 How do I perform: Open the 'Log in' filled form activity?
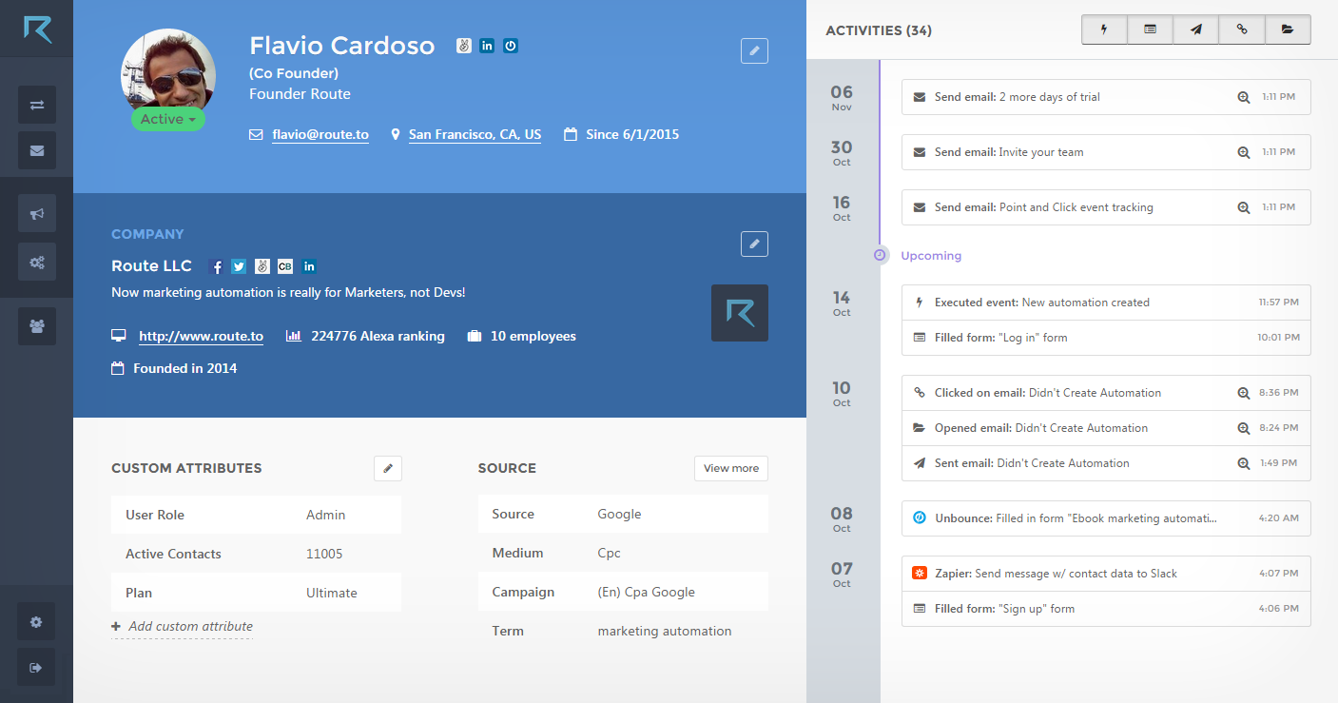point(1106,338)
